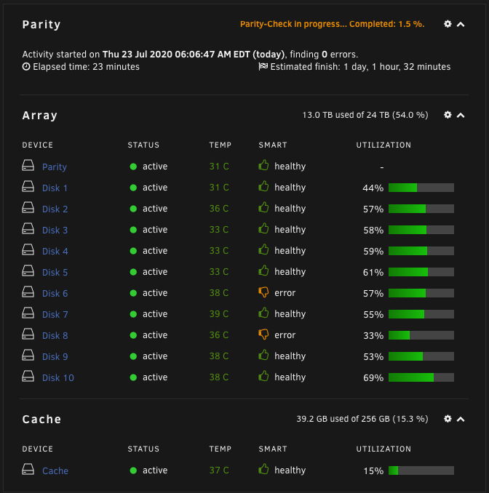Open the Parity section settings gear
Viewport: 489px width, 493px height.
(x=448, y=24)
